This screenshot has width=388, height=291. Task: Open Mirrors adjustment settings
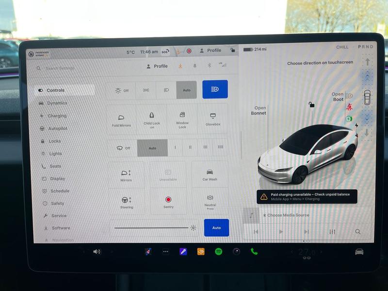127,175
